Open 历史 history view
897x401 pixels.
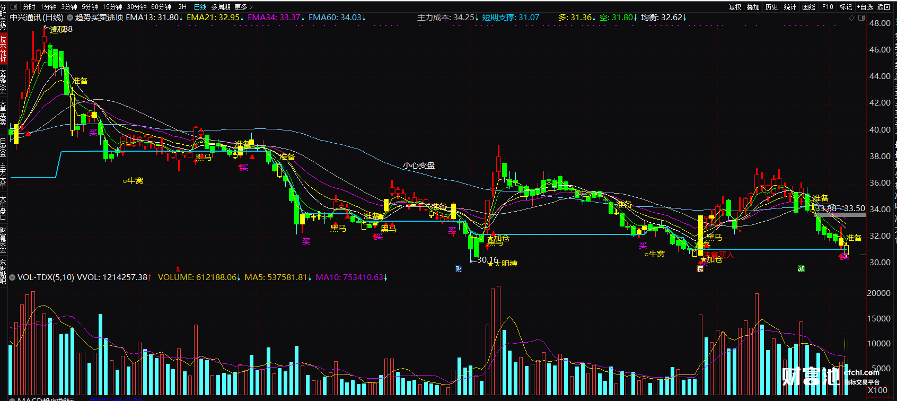772,7
